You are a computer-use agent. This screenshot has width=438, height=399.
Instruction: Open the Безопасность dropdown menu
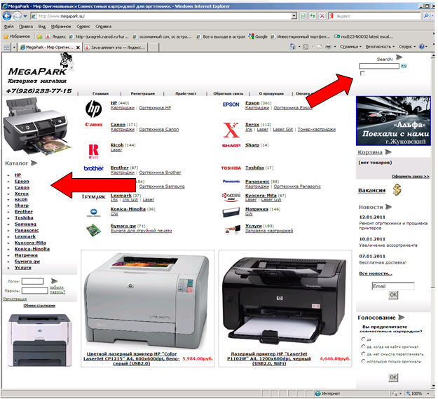tap(380, 47)
